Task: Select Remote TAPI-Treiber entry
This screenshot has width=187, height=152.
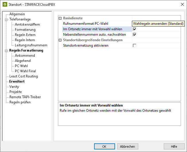Action: 25,97
